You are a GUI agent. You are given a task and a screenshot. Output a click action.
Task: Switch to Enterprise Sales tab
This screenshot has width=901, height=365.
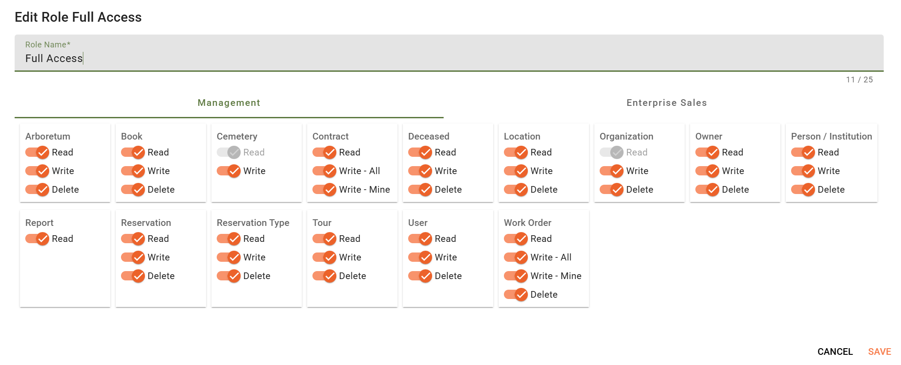(x=666, y=103)
